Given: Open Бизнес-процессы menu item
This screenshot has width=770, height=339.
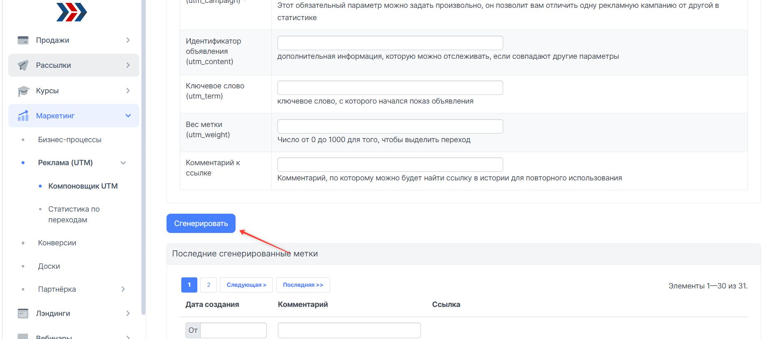Looking at the screenshot, I should tap(69, 140).
